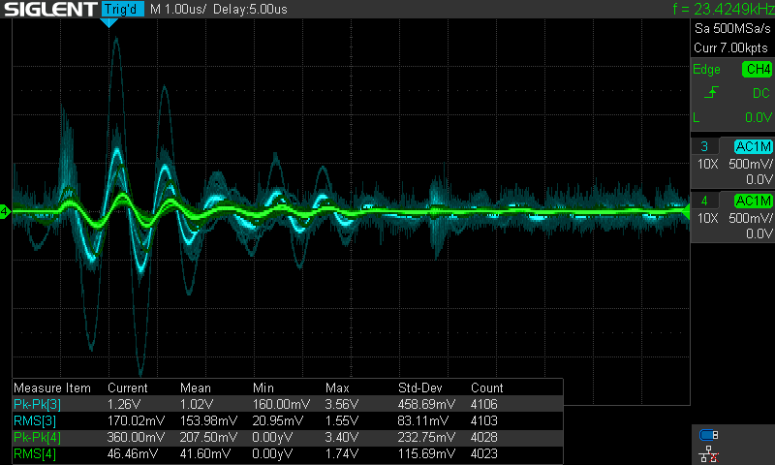The height and width of the screenshot is (465, 775).
Task: Click channel 3 AC1M coupling badge
Action: pyautogui.click(x=753, y=146)
